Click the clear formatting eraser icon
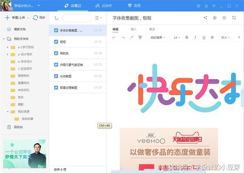 [x=132, y=37]
